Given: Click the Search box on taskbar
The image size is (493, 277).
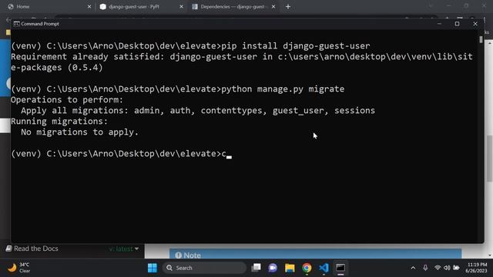Looking at the screenshot, I should pyautogui.click(x=204, y=268).
